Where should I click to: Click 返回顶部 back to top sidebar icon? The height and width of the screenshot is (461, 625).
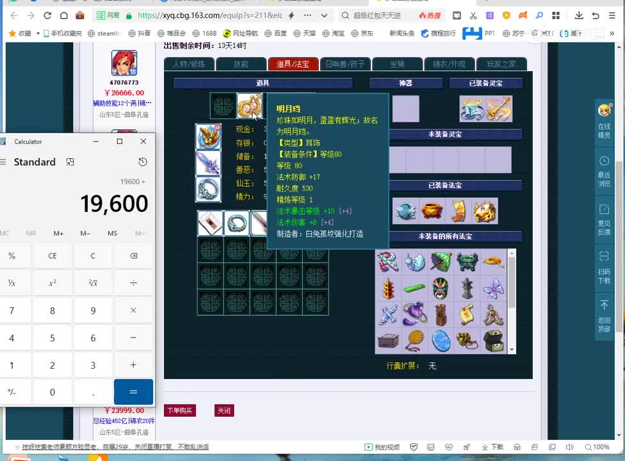605,316
